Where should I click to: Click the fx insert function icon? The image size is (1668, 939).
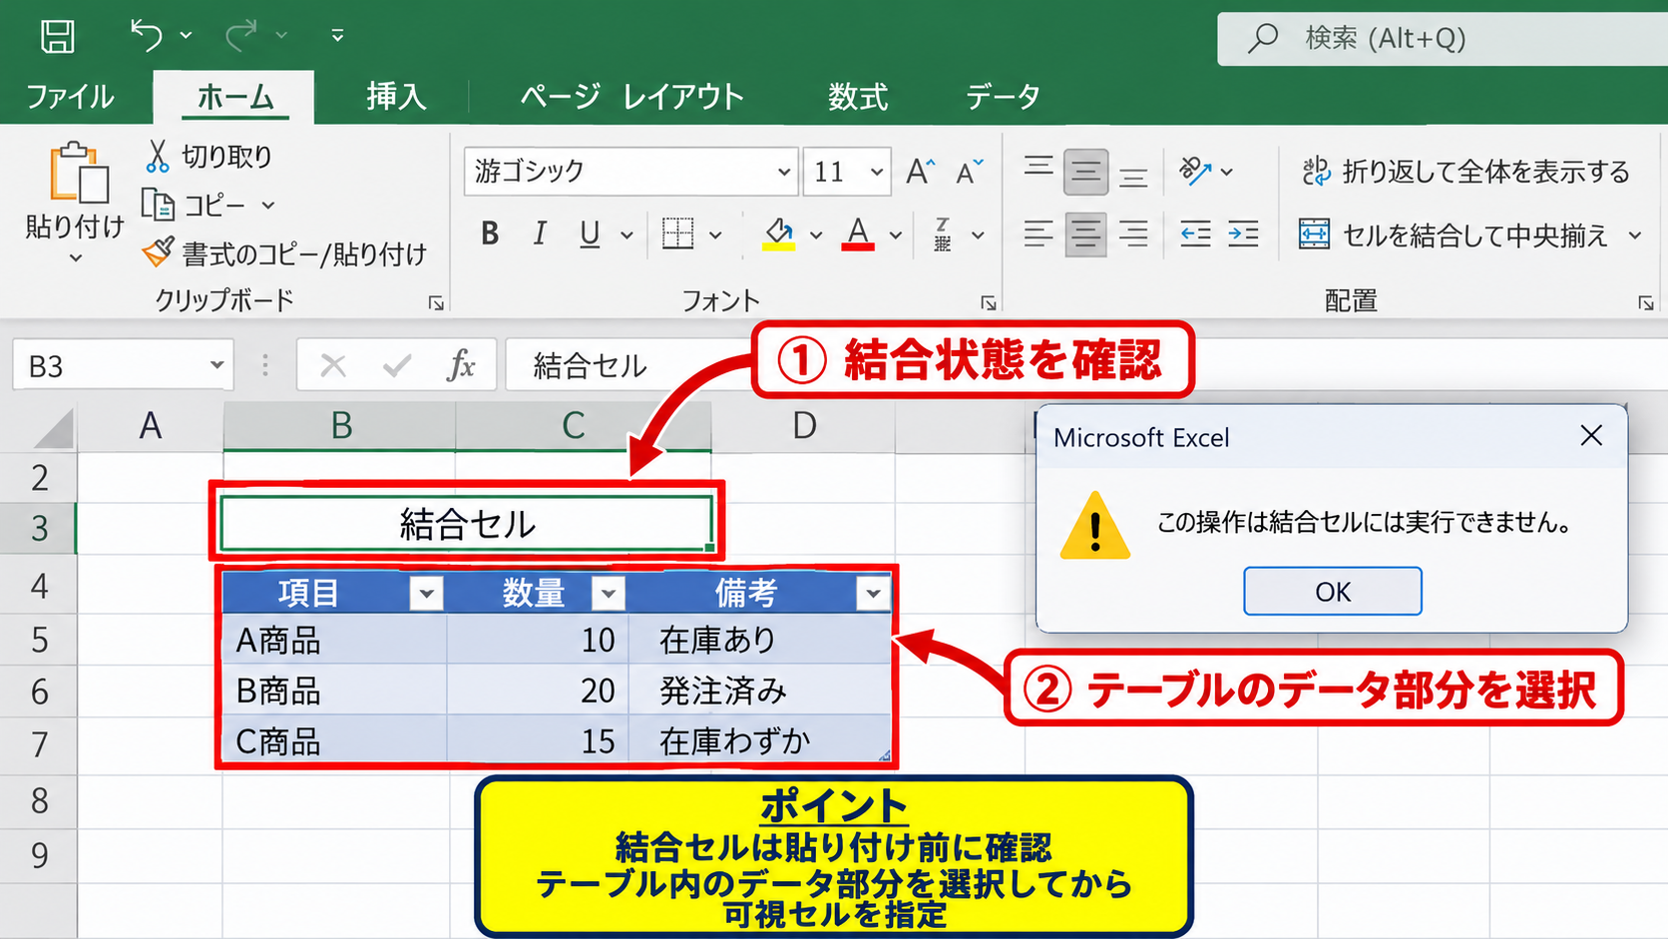(460, 366)
